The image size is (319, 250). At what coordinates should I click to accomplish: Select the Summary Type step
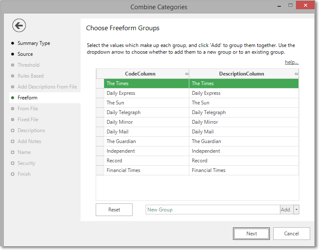pos(34,43)
